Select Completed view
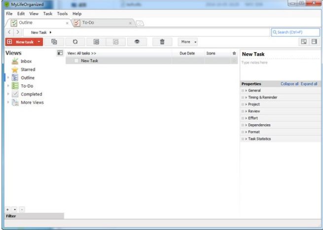 pos(31,94)
